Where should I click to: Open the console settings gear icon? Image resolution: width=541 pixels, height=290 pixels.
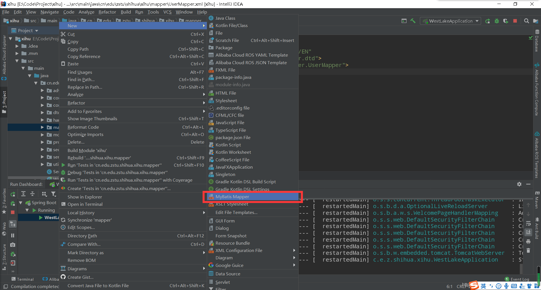pyautogui.click(x=519, y=184)
